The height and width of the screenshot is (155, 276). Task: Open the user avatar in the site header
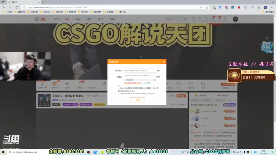[x=235, y=19]
